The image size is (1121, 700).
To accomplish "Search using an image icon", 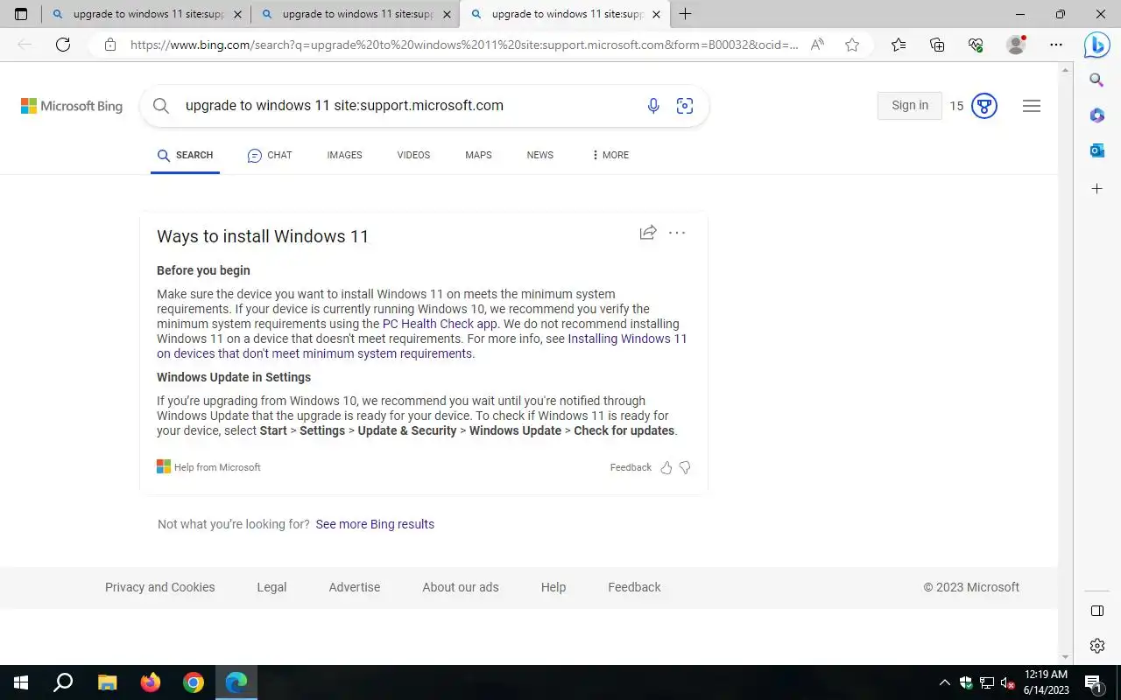I will coord(685,106).
